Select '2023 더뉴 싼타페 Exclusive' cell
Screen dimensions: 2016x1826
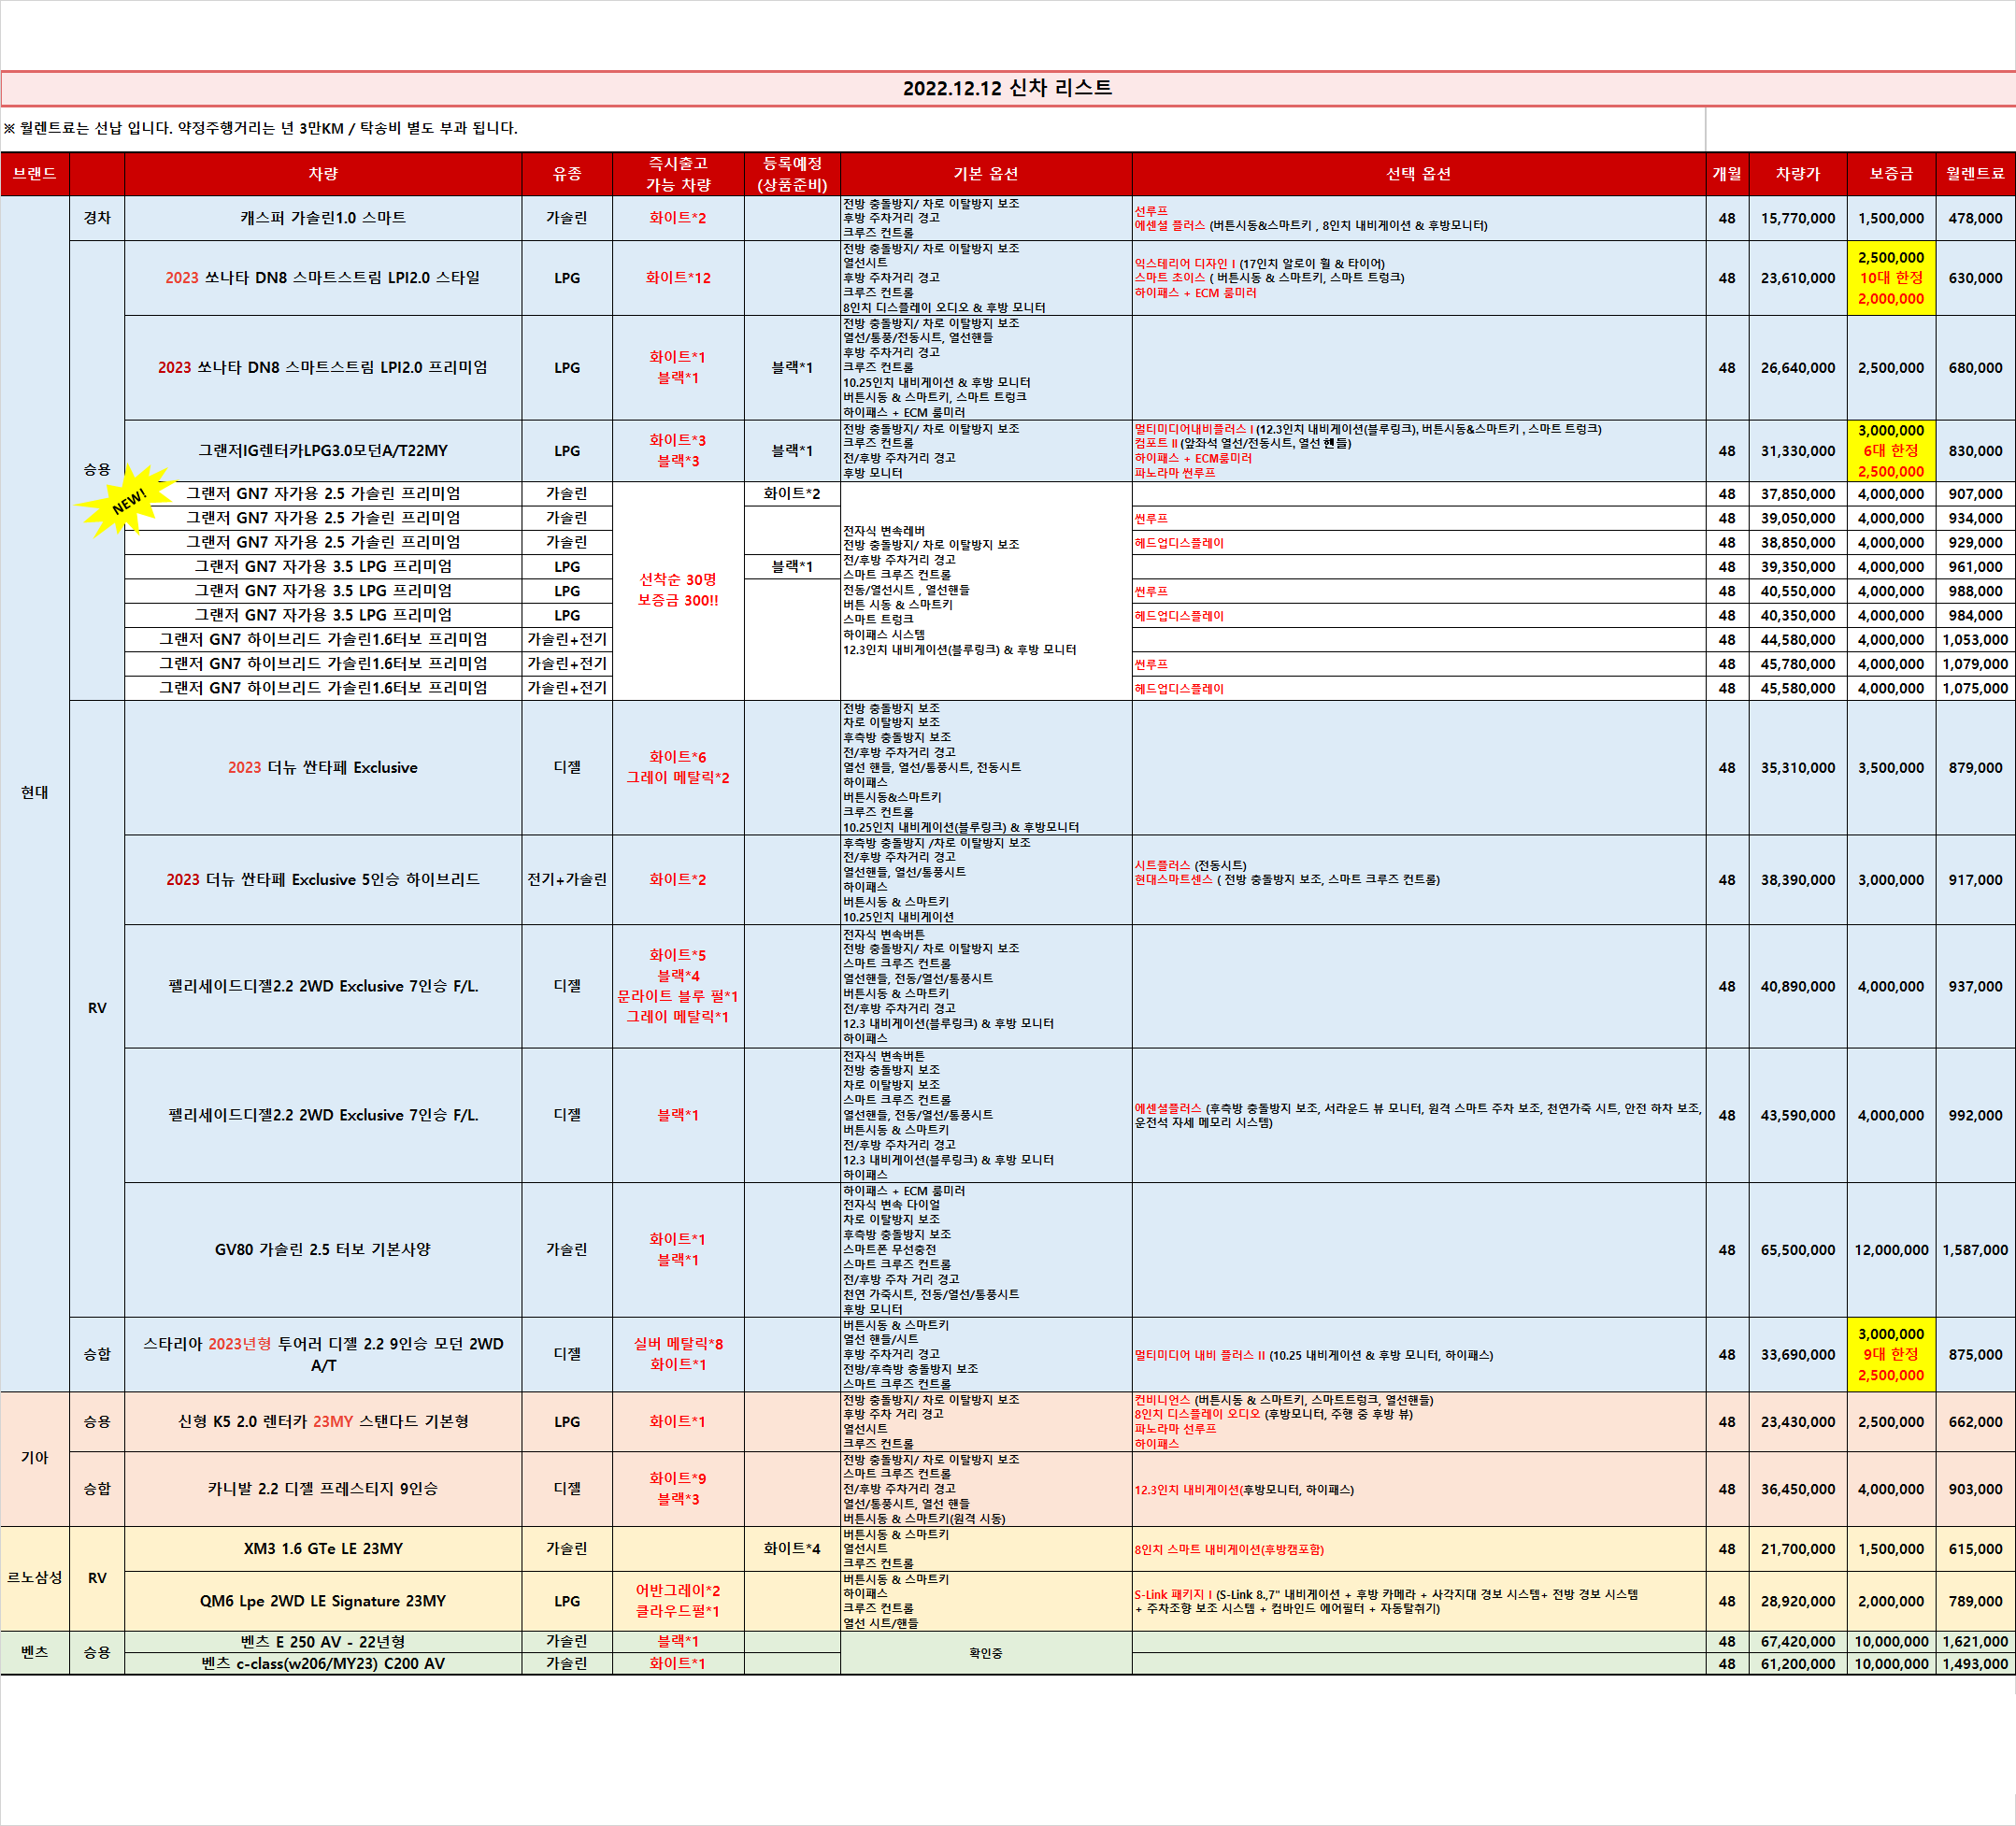click(323, 768)
